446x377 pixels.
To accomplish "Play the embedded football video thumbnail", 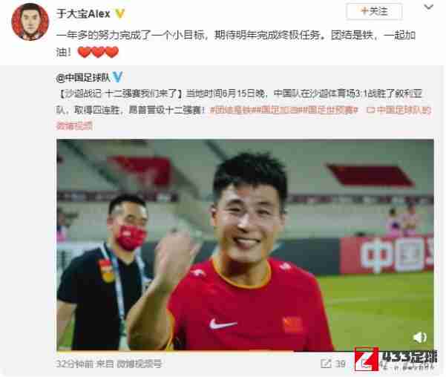I will click(245, 245).
